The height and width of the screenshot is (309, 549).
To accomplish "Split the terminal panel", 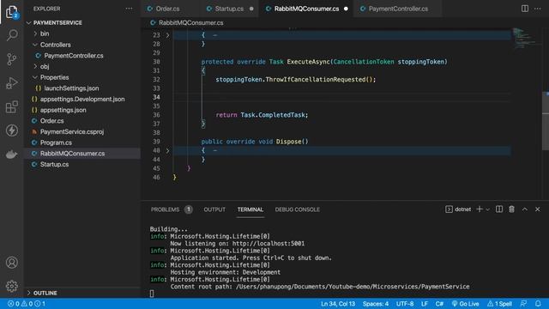I will [499, 209].
